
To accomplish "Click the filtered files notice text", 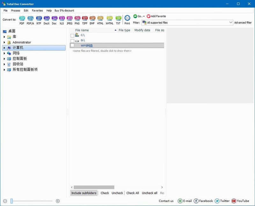I will tap(102, 51).
